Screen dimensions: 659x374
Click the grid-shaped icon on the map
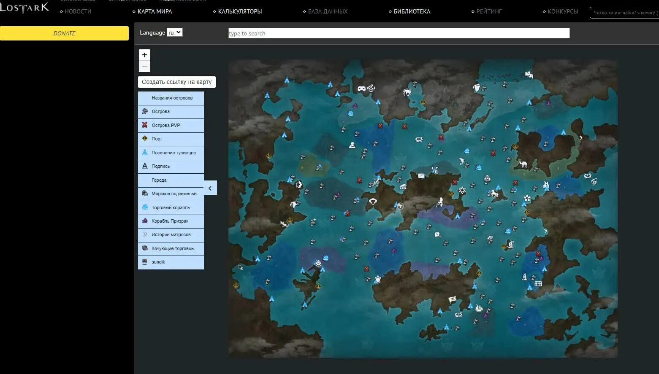click(x=538, y=283)
